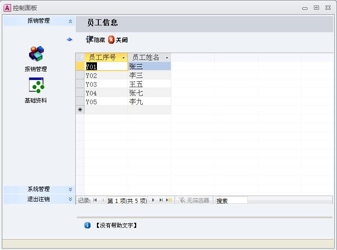The width and height of the screenshot is (337, 250).
Task: Open 员工姓名 column filter dropdown
Action: [x=167, y=58]
